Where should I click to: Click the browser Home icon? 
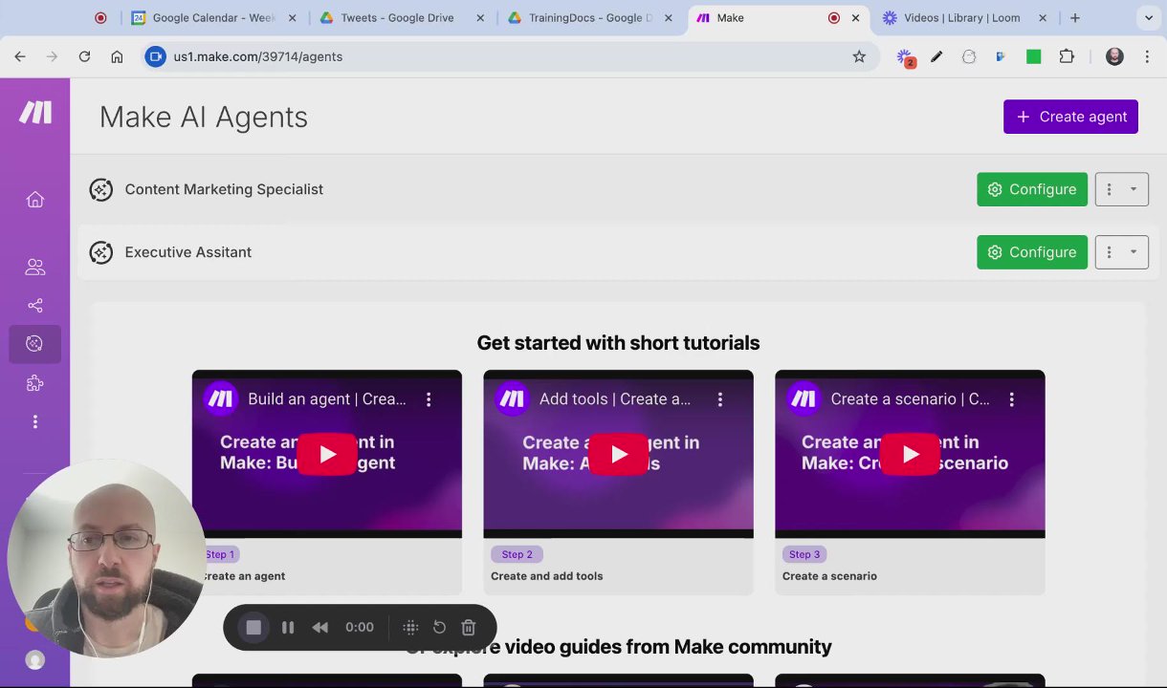[117, 56]
